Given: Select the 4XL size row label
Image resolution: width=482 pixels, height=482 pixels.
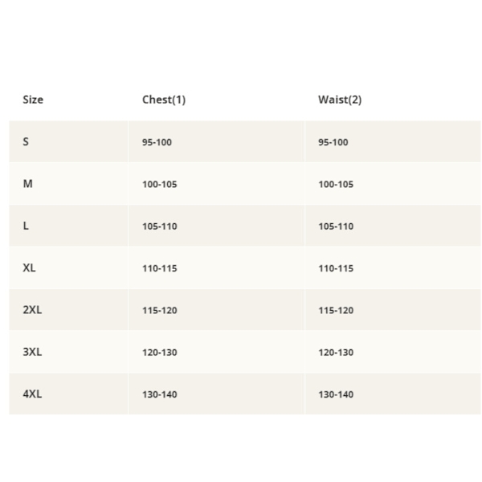Looking at the screenshot, I should pyautogui.click(x=32, y=394).
